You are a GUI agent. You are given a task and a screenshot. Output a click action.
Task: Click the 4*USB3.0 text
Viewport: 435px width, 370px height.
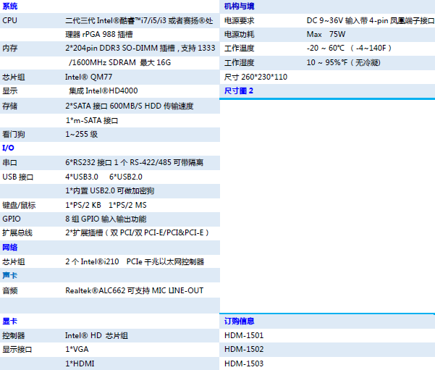82,177
